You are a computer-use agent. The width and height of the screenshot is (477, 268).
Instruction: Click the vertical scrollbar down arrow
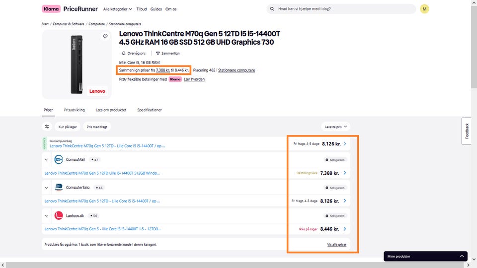click(x=474, y=260)
